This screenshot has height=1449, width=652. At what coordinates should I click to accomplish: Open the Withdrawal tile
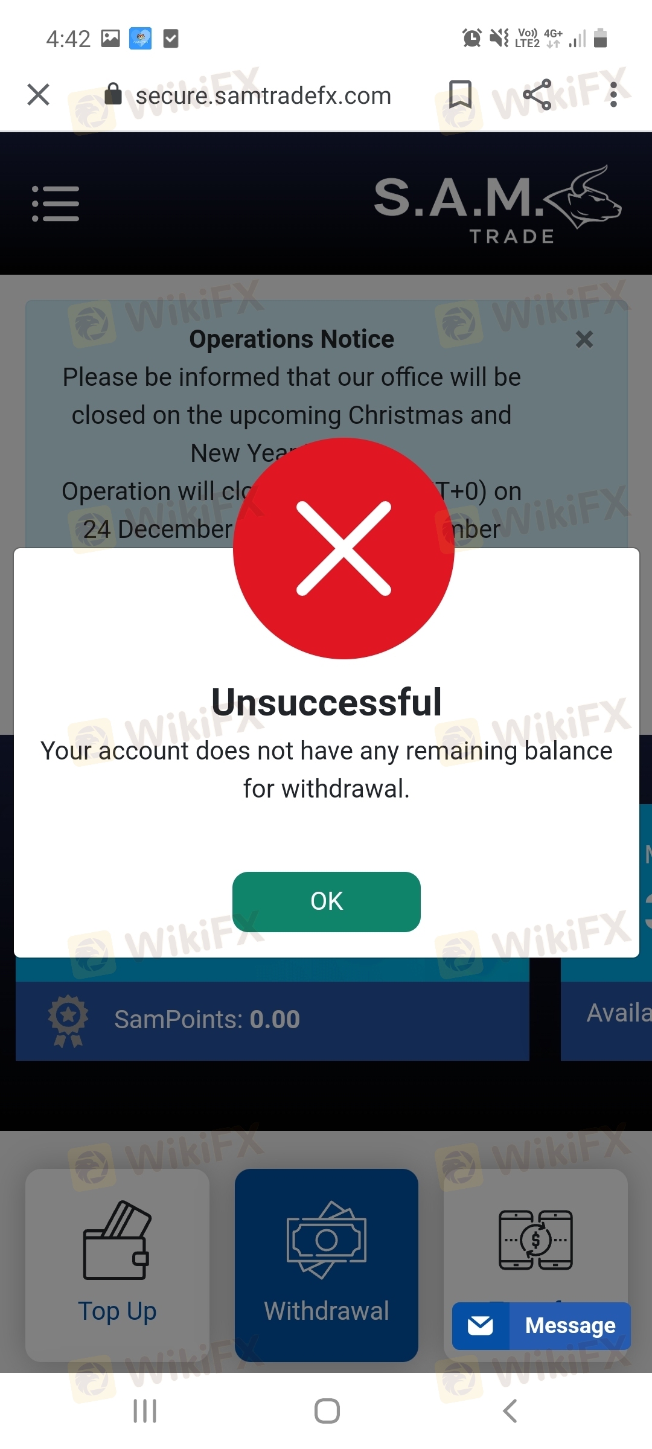(x=327, y=1265)
